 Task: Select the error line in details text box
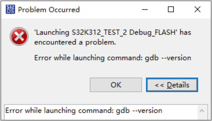[x=84, y=111]
